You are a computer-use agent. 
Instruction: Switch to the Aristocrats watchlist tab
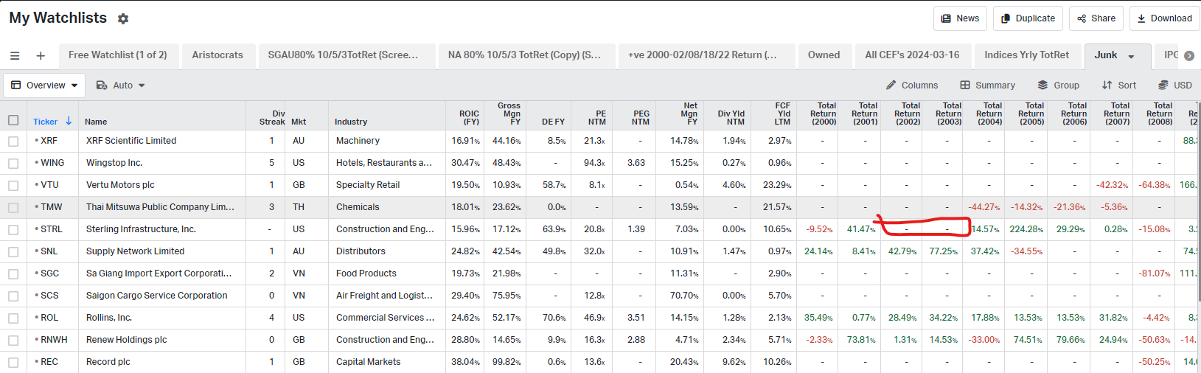217,55
